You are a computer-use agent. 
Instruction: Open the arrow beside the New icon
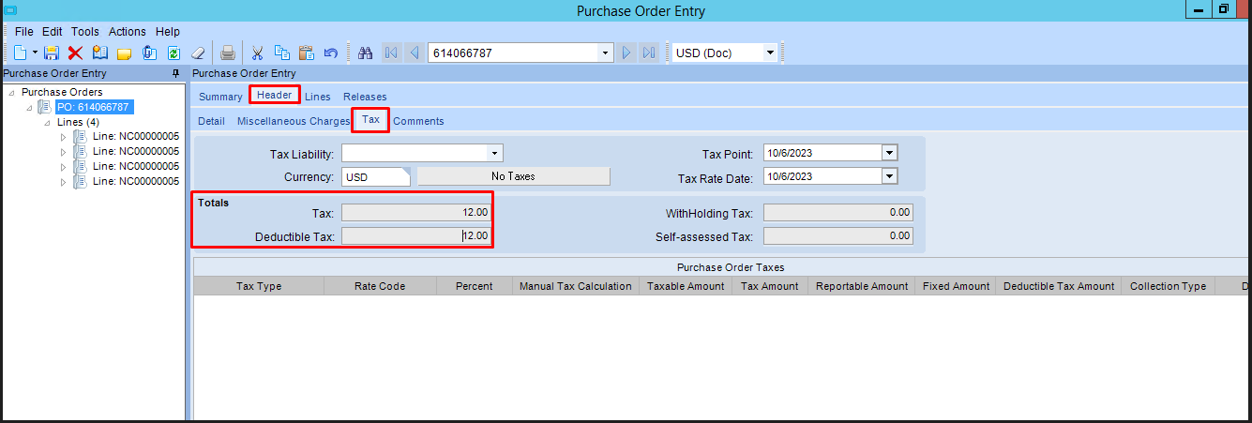pyautogui.click(x=35, y=53)
